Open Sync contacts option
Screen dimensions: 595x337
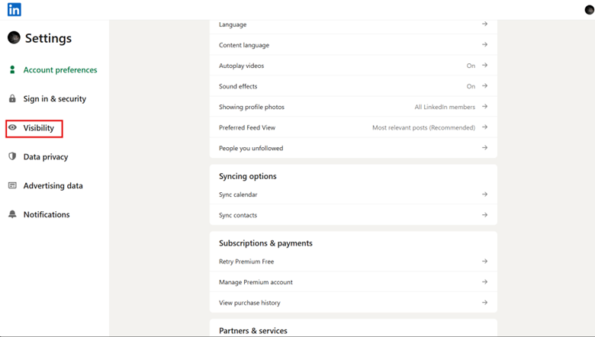click(353, 215)
